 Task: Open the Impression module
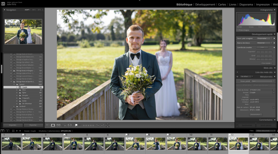(263, 4)
